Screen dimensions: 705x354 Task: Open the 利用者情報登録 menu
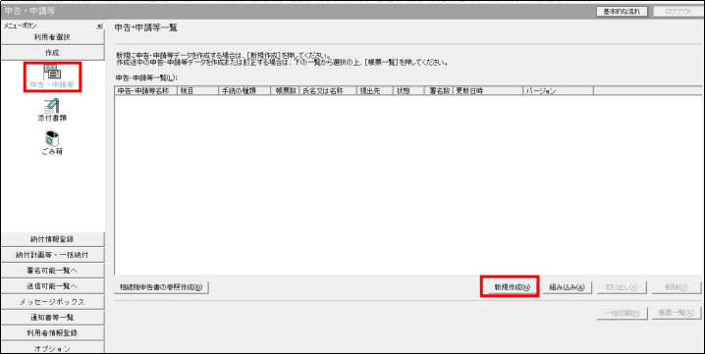pyautogui.click(x=52, y=332)
